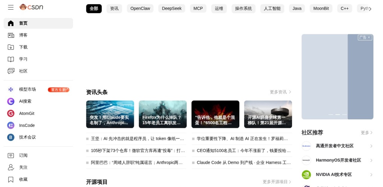The height and width of the screenshot is (187, 383).
Task: Open the hamburger menu icon
Action: tap(11, 7)
